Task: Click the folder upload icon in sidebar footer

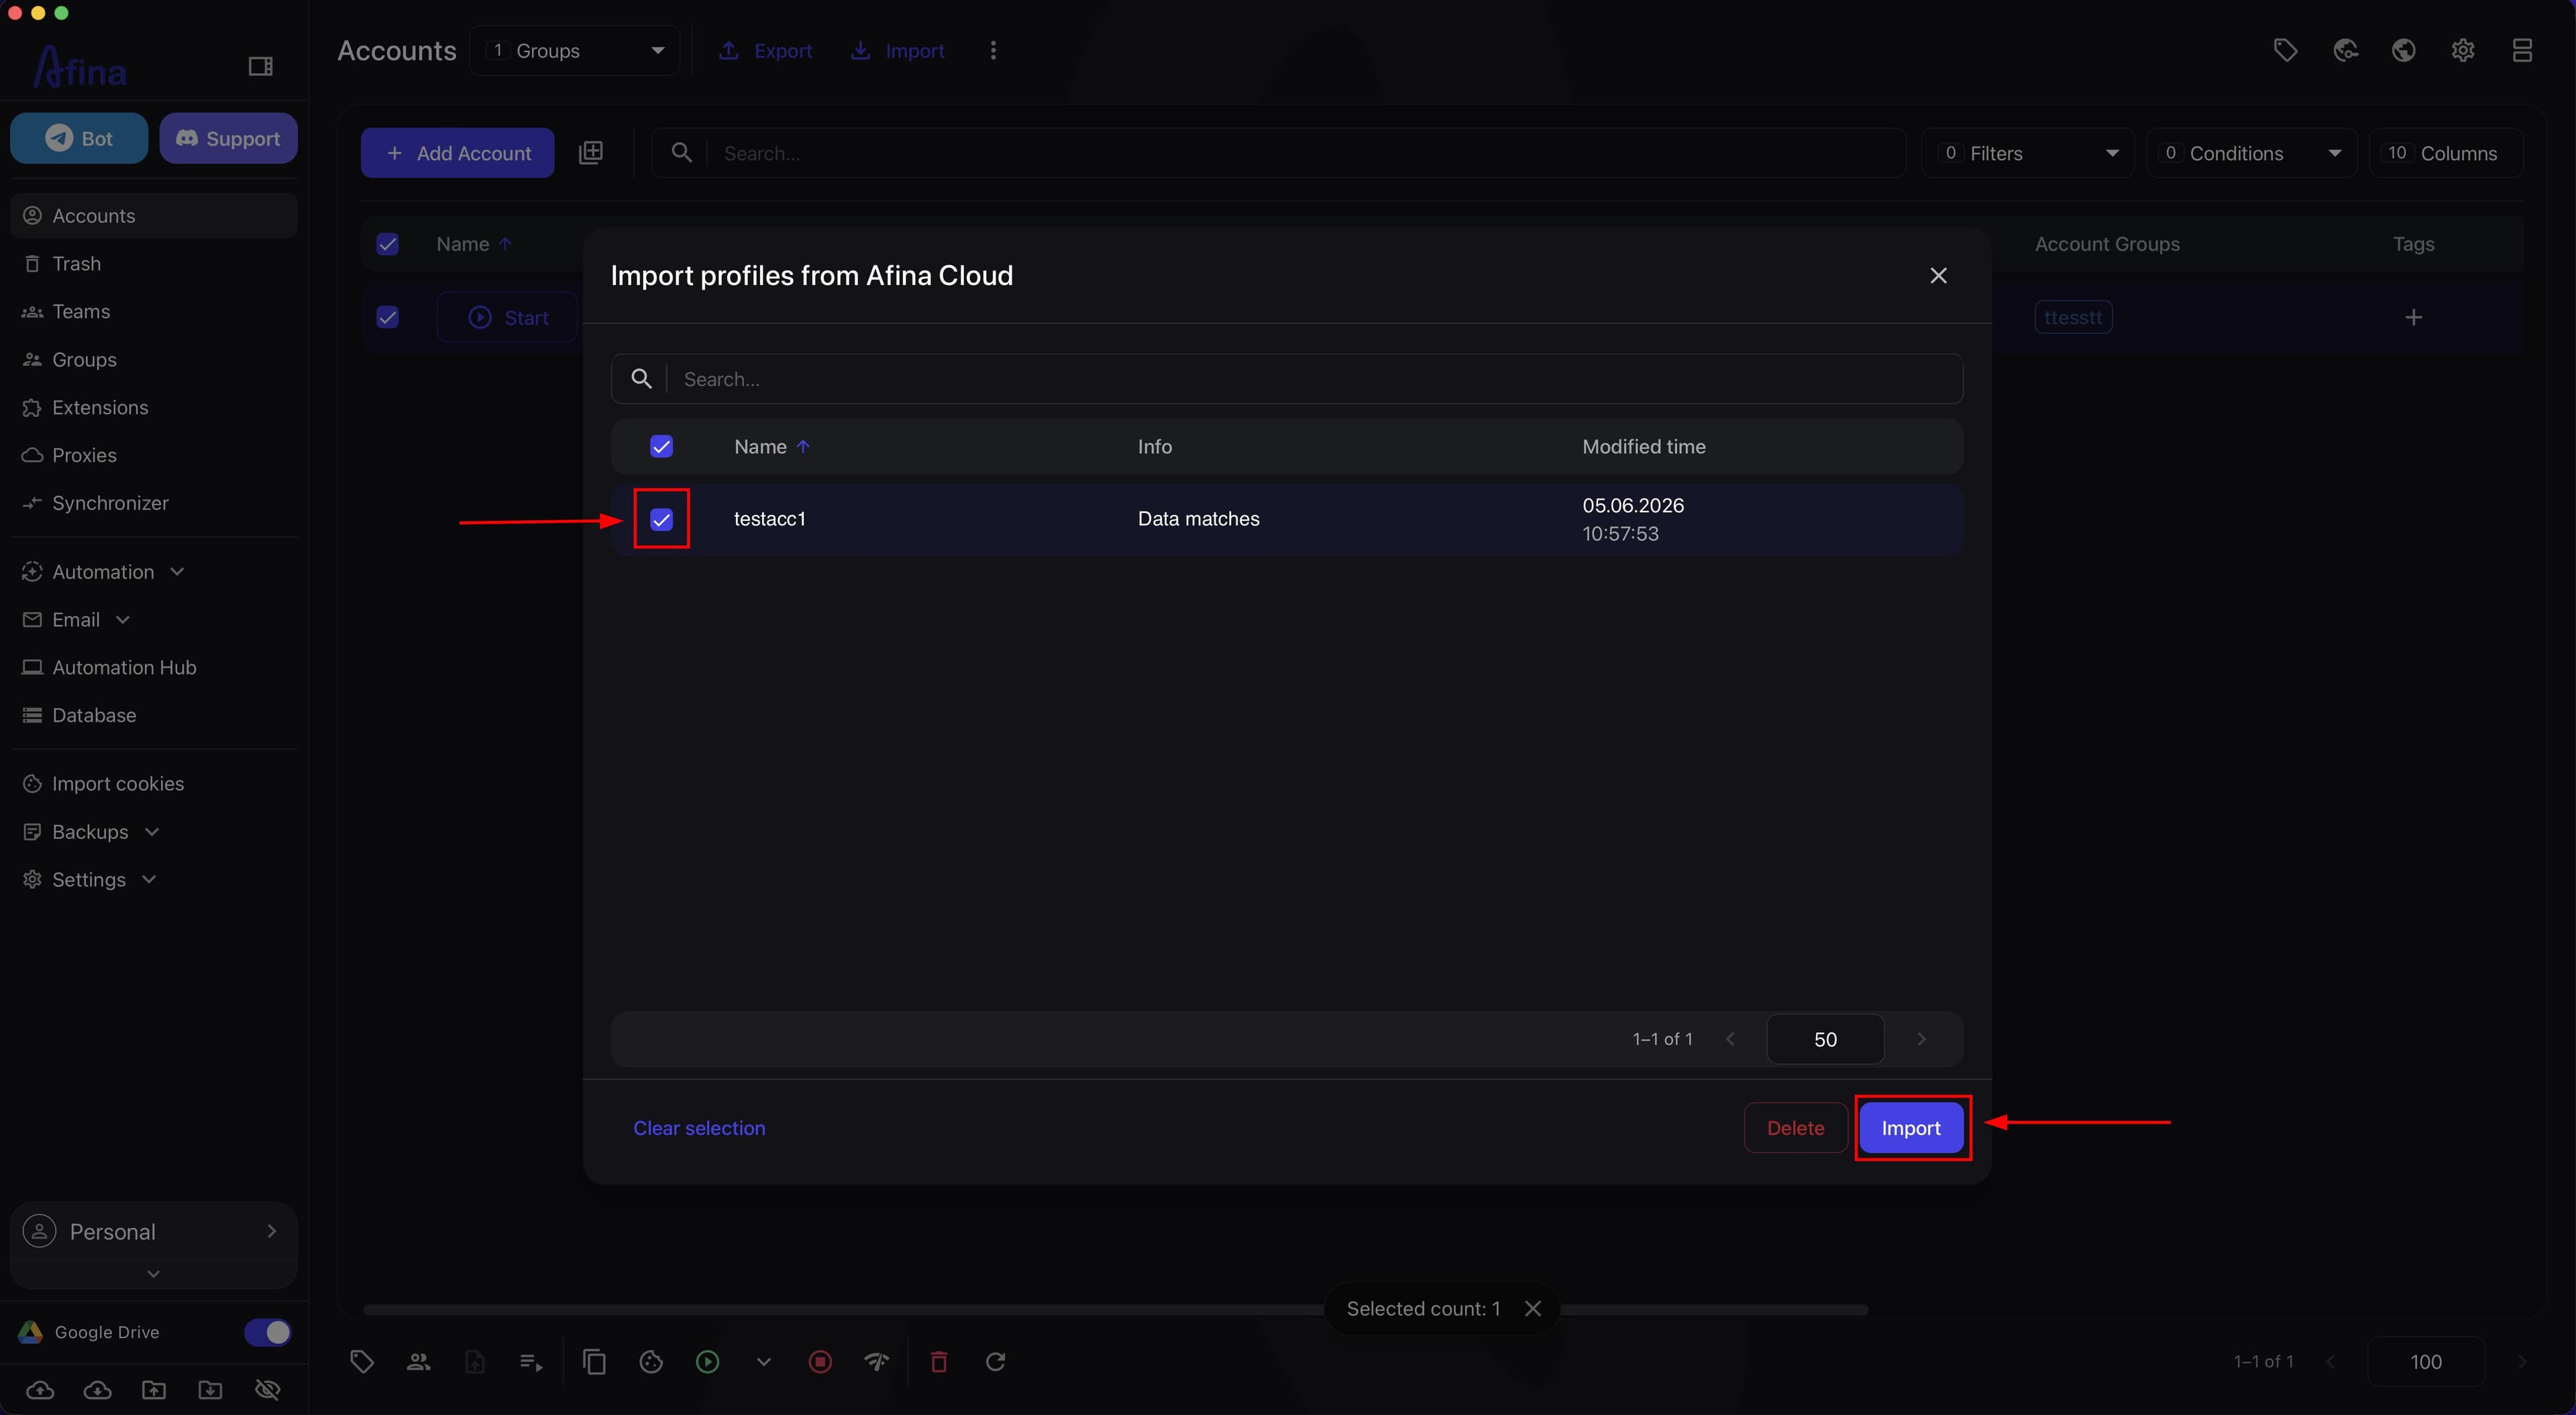Action: click(154, 1390)
